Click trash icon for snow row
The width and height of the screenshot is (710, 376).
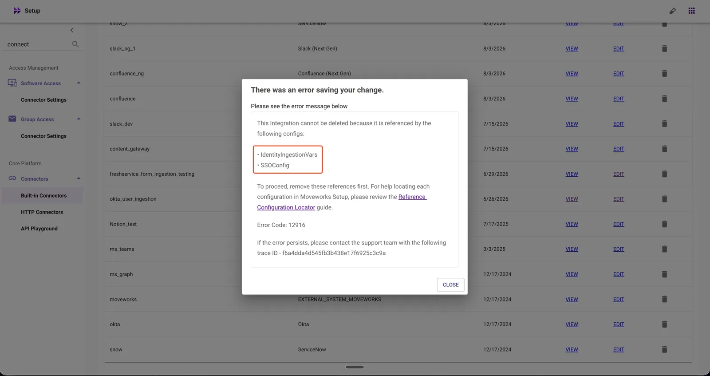point(664,349)
